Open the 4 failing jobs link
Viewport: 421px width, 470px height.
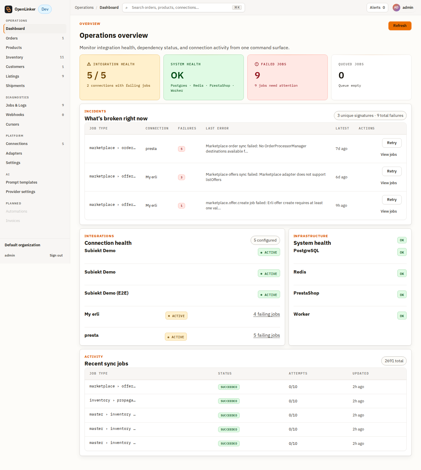point(267,314)
